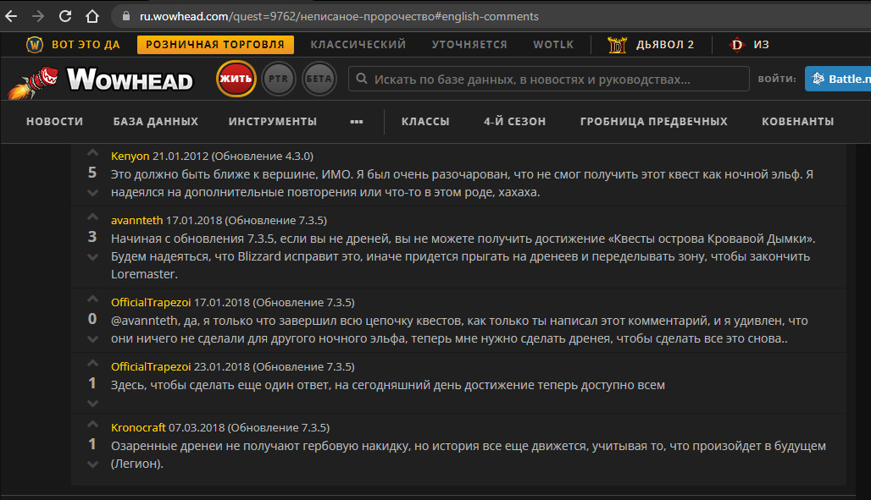This screenshot has height=500, width=871.
Task: Click the browser back arrow
Action: (14, 16)
